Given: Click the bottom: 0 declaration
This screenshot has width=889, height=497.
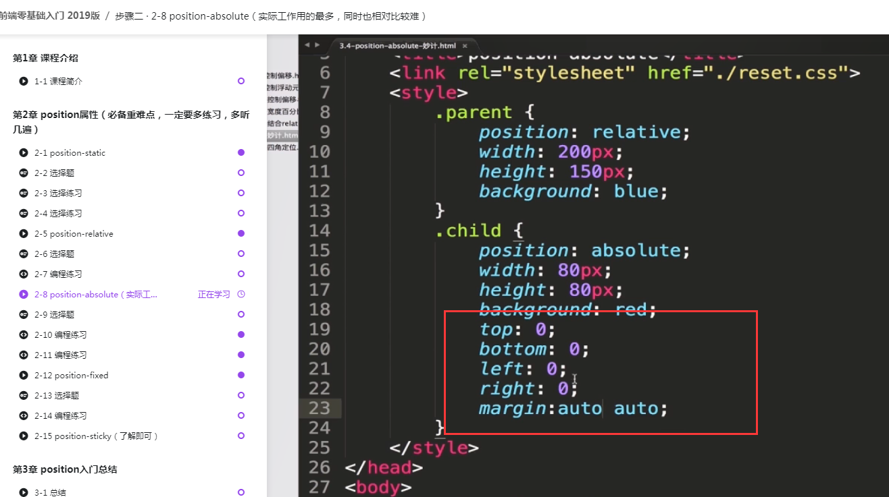Looking at the screenshot, I should [x=534, y=349].
